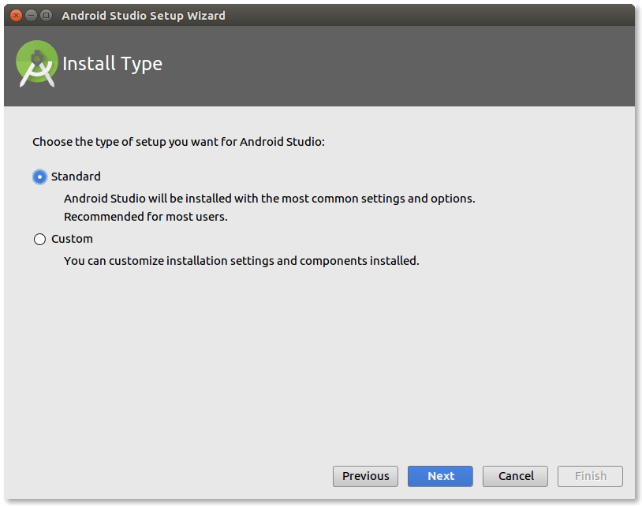Click the Cancel button
Screen dimensions: 642x506
coord(515,476)
